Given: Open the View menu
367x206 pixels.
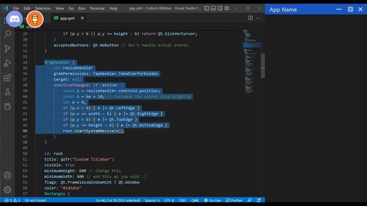Looking at the screenshot, I should tap(60, 8).
